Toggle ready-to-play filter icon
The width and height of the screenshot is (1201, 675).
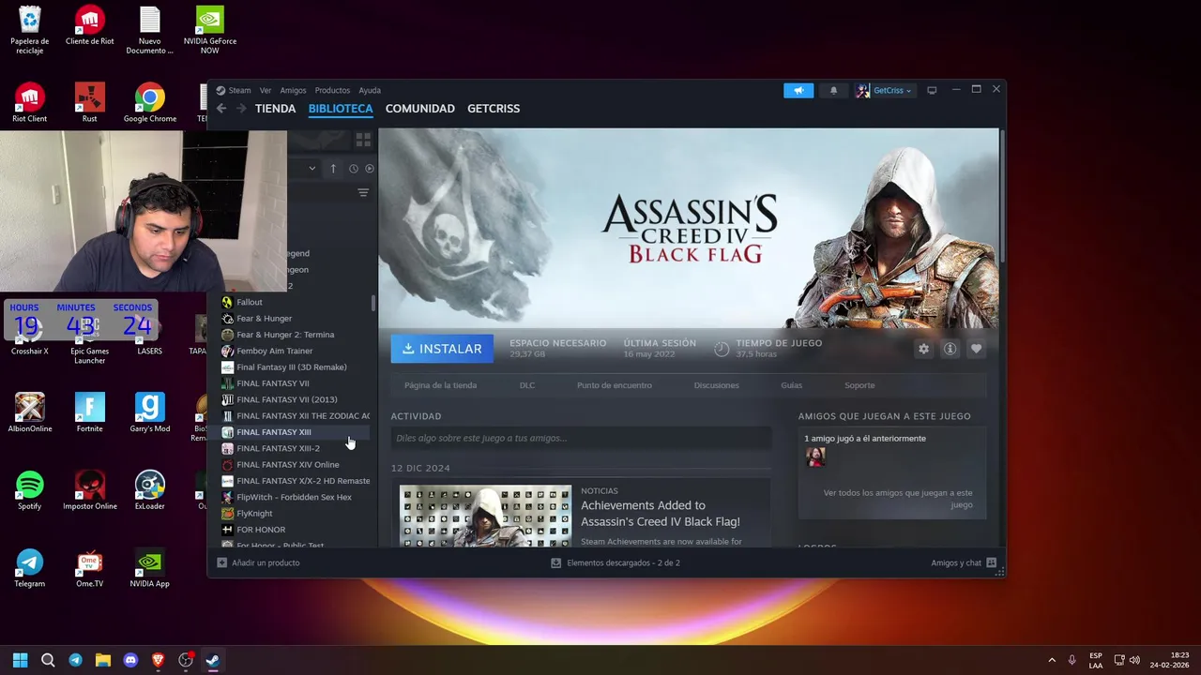(x=369, y=169)
